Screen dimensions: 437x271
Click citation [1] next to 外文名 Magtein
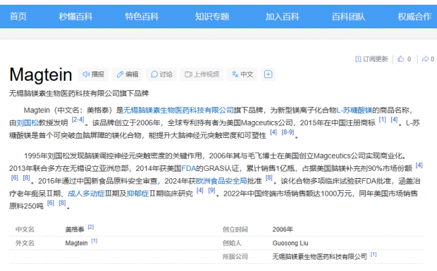coord(94,241)
